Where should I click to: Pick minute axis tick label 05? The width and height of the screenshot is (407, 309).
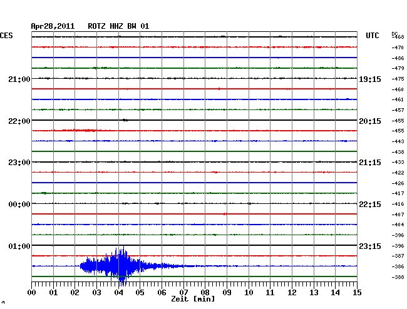coord(140,293)
